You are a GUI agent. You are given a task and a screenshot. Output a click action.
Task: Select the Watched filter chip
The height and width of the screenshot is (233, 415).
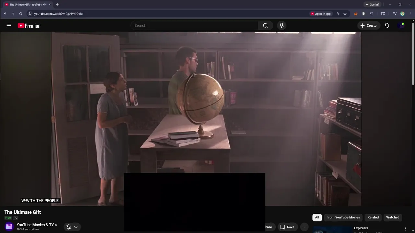(393, 217)
